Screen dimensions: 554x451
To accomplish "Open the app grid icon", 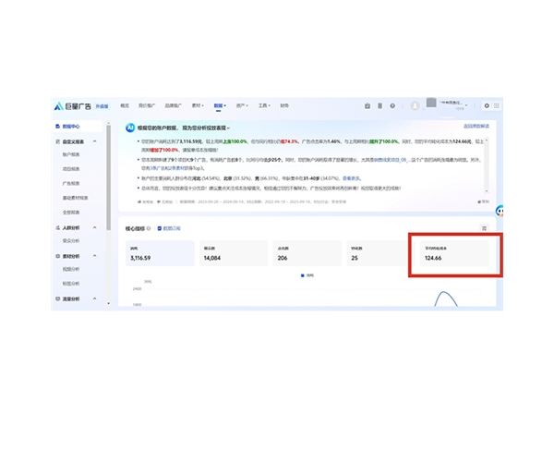I will [x=497, y=105].
